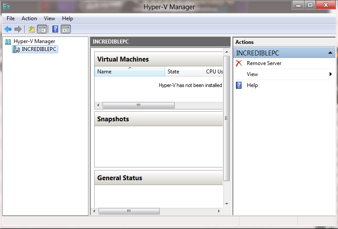Close the Hyper-V Manager window
Viewport: 338px width, 229px height.
(326, 5)
